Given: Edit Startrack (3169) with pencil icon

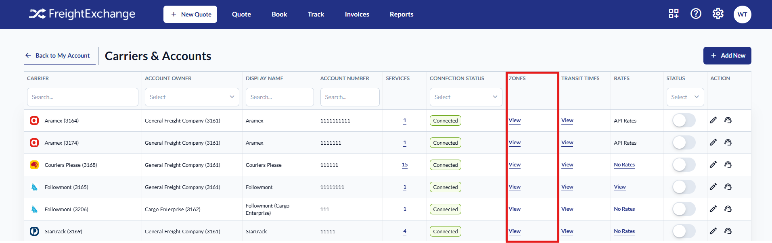Looking at the screenshot, I should pyautogui.click(x=713, y=231).
